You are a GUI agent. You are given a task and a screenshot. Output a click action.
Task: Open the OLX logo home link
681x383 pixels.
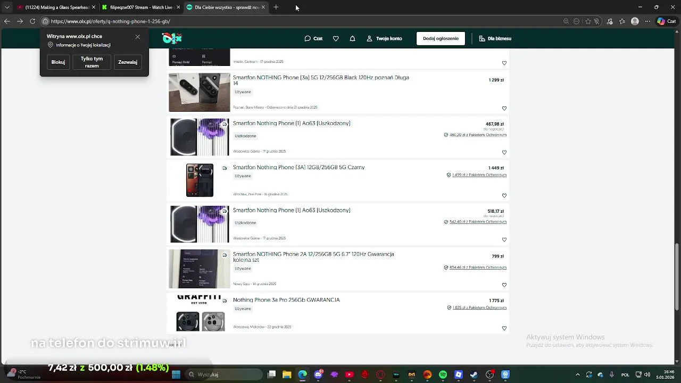coord(172,38)
